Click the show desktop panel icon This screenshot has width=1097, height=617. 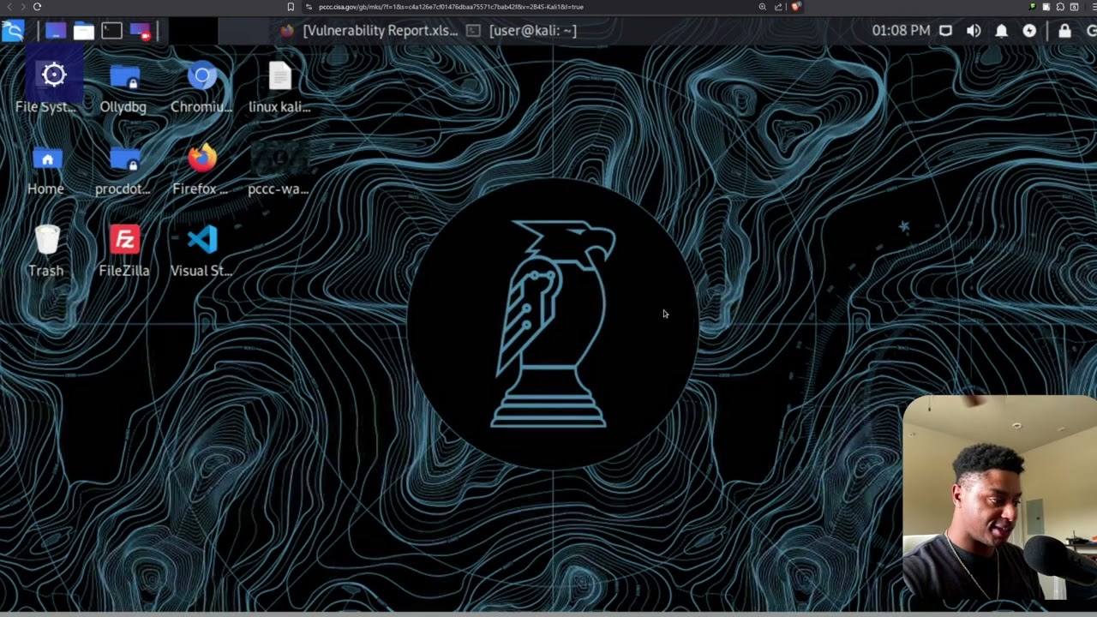55,31
